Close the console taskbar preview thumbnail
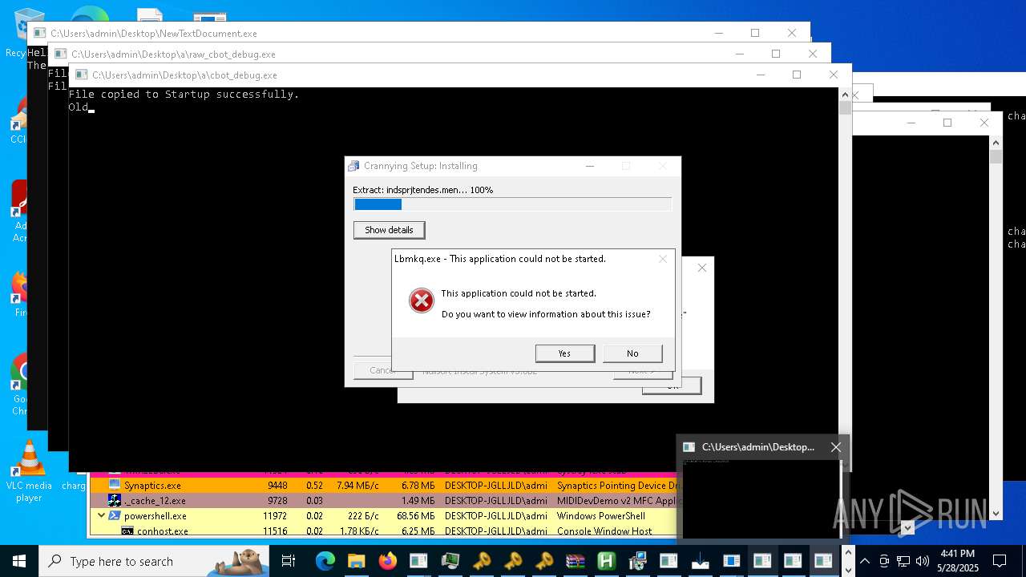Screen dimensions: 1026x577 click(x=836, y=447)
